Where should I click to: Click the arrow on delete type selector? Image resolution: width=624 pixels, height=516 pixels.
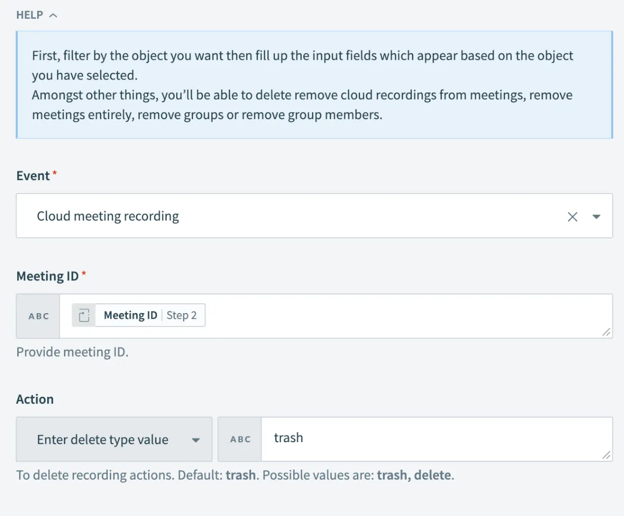(x=196, y=440)
